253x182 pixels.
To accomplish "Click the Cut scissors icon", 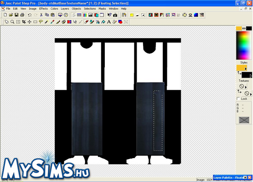I will tap(41, 15).
